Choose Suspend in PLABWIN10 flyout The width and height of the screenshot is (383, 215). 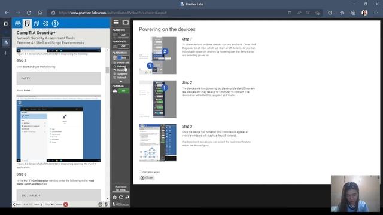[x=120, y=73]
